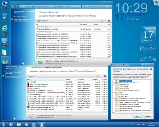Click the Action Center flag in the tray
Viewport: 159px width, 127px height.
tap(138, 125)
